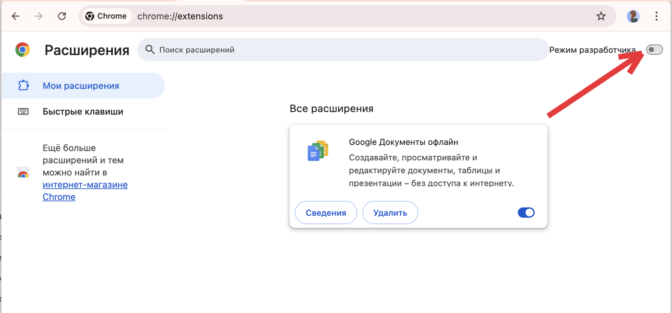Image resolution: width=672 pixels, height=313 pixels.
Task: Click the Google Docs Offline extension icon
Action: coord(318,151)
